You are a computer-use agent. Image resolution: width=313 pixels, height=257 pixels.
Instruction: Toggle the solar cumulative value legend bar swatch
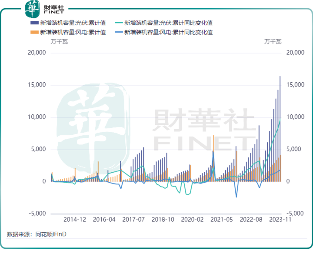[34, 23]
